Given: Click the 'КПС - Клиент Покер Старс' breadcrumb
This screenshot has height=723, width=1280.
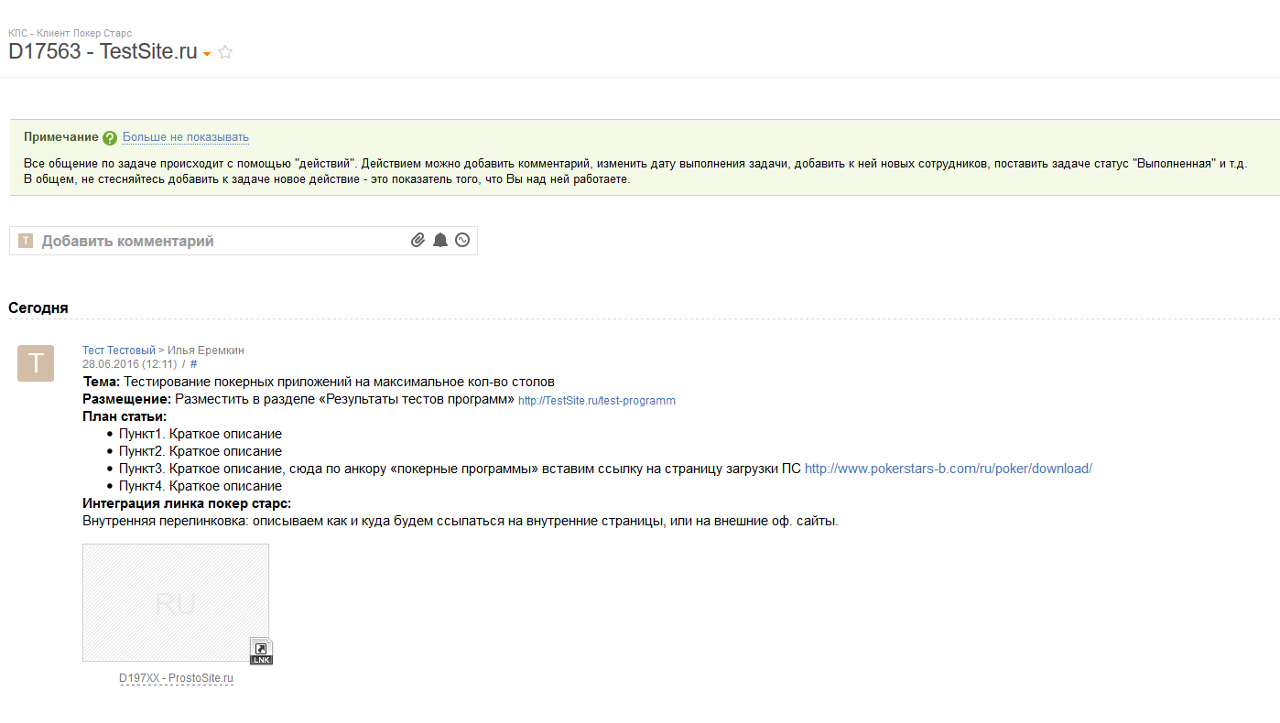Looking at the screenshot, I should tap(71, 33).
